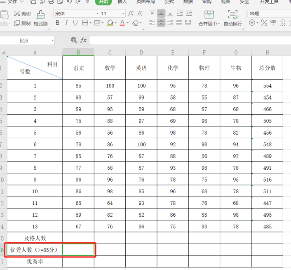Click the Print Preview icon
Image resolution: width=291 pixels, height=270 pixels.
pyautogui.click(x=60, y=2)
